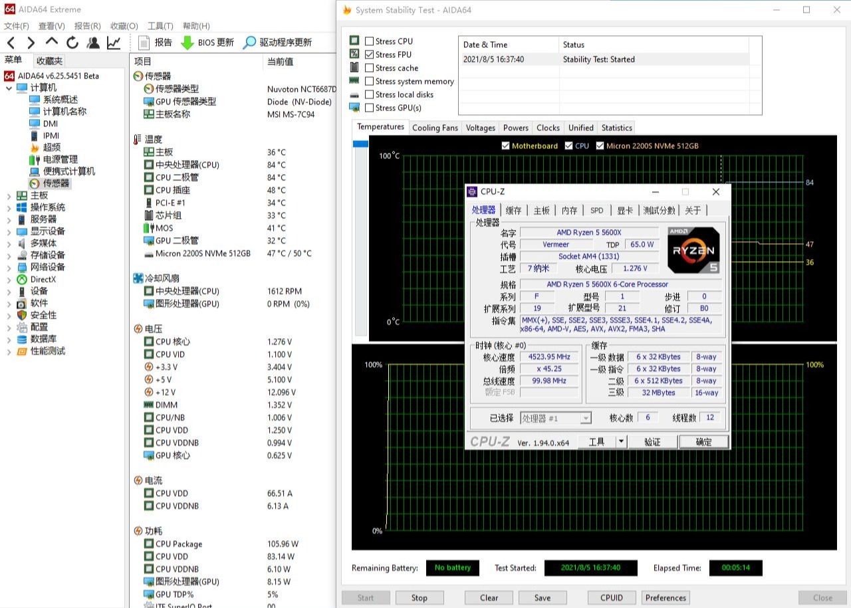
Task: Click the up arrow icon on toolbar
Action: [x=51, y=42]
